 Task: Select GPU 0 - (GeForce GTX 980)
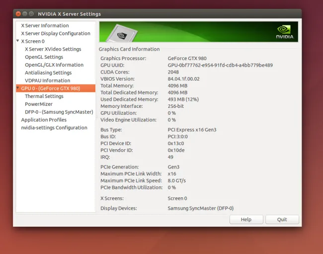coord(56,88)
